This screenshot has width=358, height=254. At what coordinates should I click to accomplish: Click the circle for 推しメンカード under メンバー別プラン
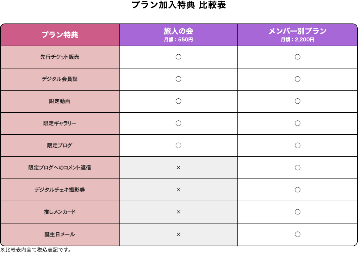click(297, 212)
